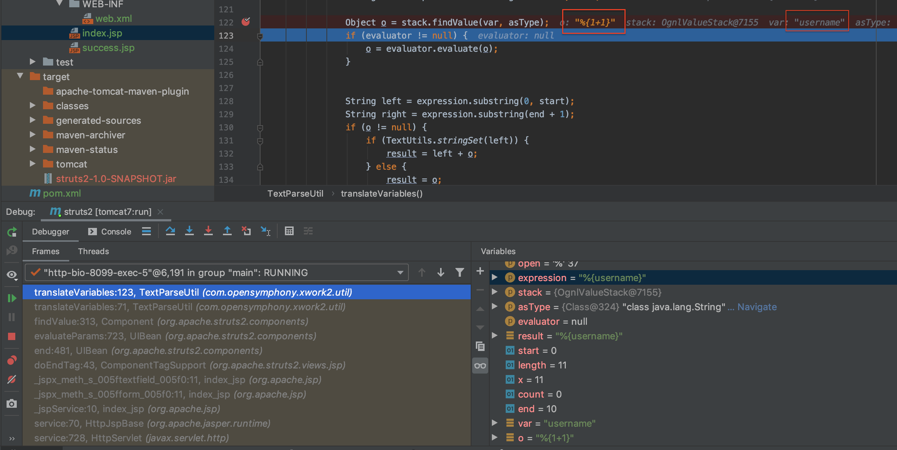
Task: Click translateVariables() breadcrumb
Action: click(x=382, y=194)
